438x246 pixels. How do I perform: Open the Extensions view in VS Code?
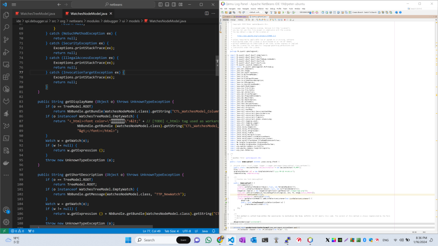(6, 77)
